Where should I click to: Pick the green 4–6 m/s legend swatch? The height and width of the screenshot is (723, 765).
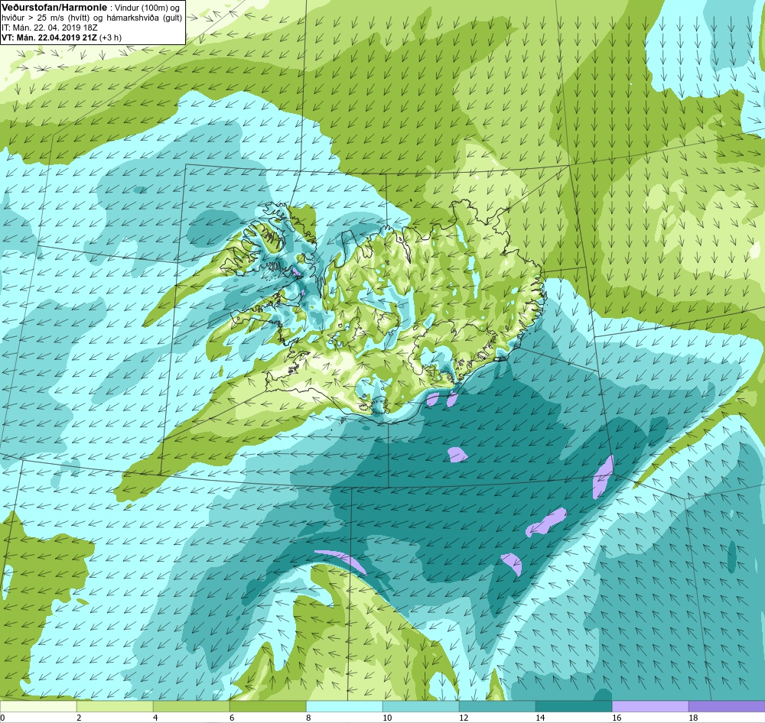coord(191,706)
